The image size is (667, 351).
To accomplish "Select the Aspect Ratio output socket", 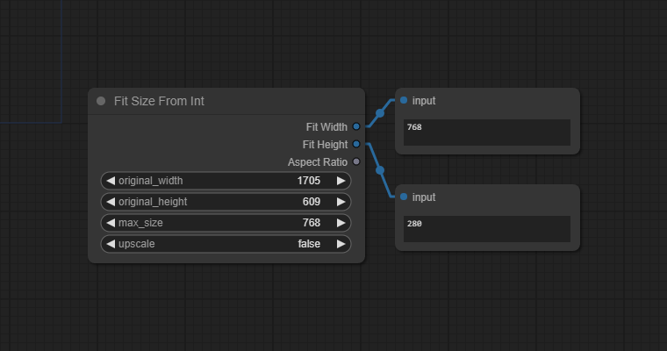I will (356, 161).
